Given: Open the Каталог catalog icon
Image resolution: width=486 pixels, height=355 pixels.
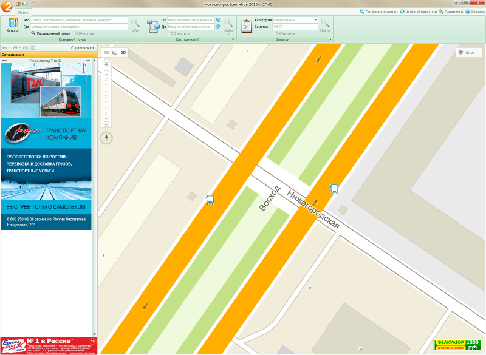Looking at the screenshot, I should pyautogui.click(x=12, y=24).
